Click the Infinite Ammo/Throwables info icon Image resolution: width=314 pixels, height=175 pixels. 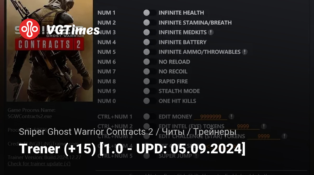click(x=244, y=52)
